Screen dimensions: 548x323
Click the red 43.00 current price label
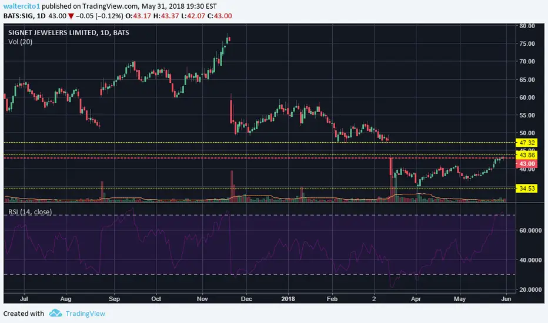coord(527,164)
